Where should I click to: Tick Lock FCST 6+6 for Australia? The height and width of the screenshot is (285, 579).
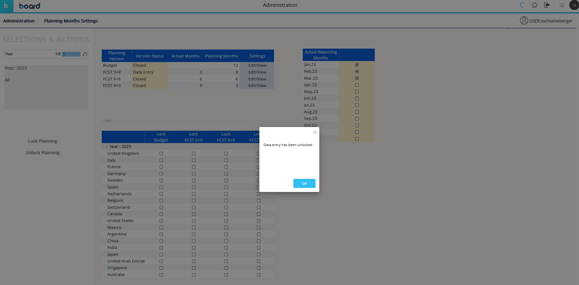226,275
